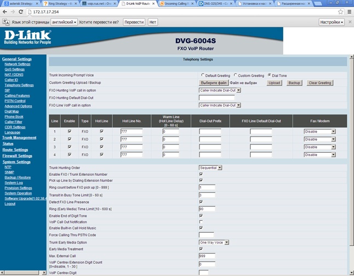Click Hot Line No. field for line 1
The height and width of the screenshot is (276, 354).
pyautogui.click(x=132, y=131)
